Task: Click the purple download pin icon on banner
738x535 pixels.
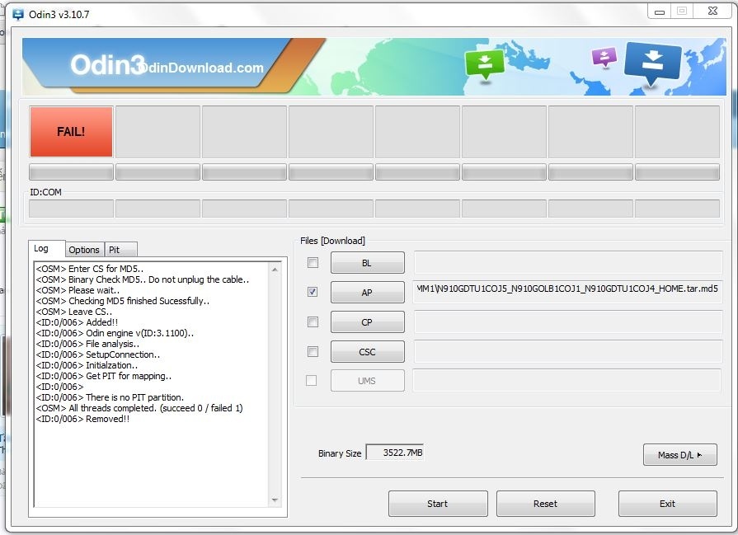Action: (x=604, y=58)
